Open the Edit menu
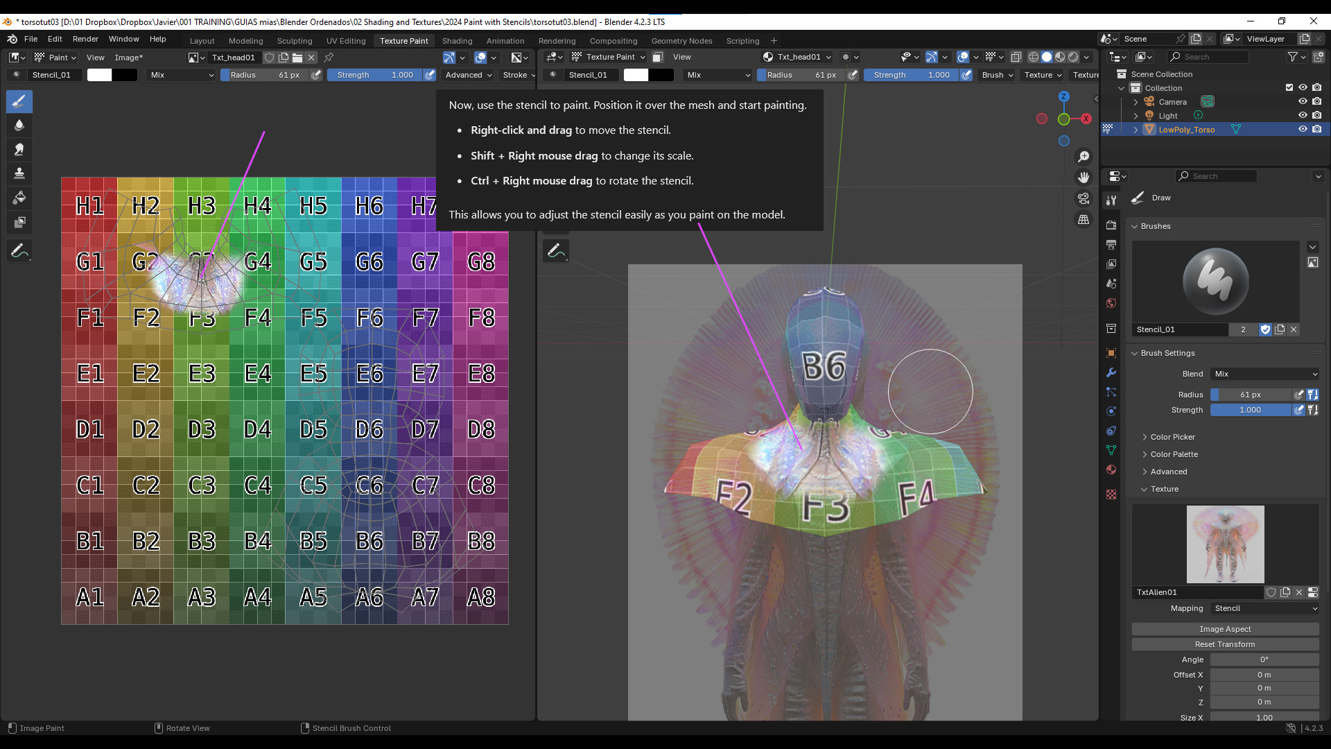The image size is (1331, 749). pos(55,39)
